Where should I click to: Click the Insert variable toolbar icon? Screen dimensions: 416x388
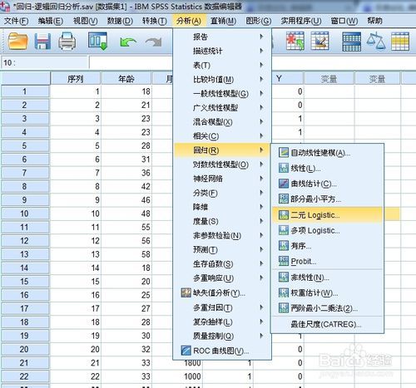coord(319,41)
